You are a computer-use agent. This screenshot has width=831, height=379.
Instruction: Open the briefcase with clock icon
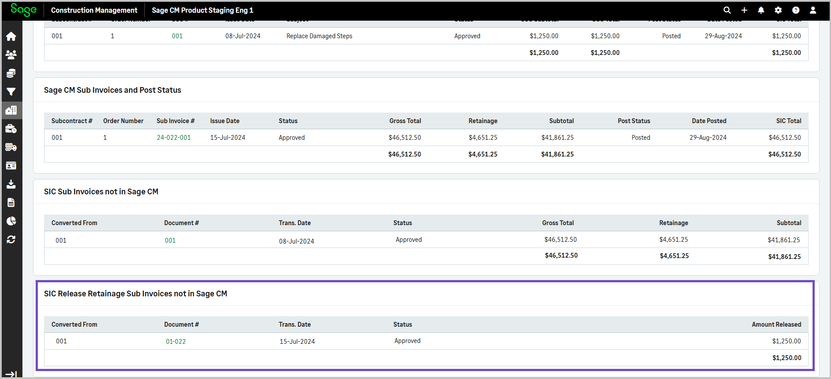11,129
